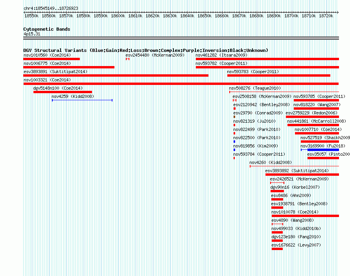Viewport: 350px width, 276px height.
Task: Click dgv90n16 (Korbel2007) label
Action: [295, 187]
